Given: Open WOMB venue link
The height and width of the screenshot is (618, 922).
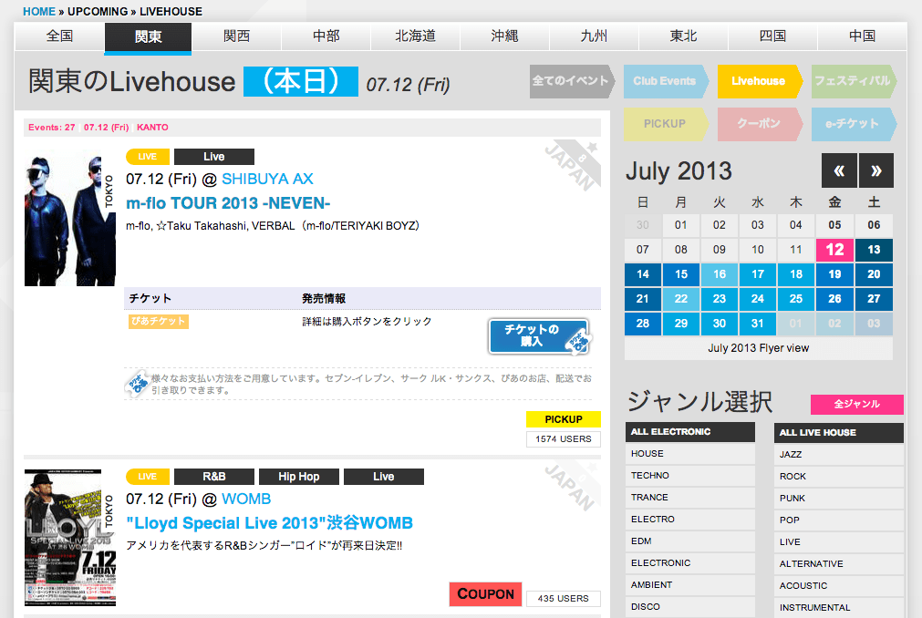Looking at the screenshot, I should [246, 500].
